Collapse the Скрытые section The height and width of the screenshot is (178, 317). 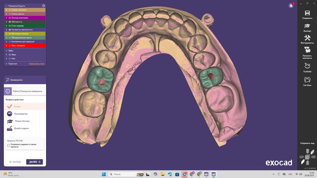[6, 64]
